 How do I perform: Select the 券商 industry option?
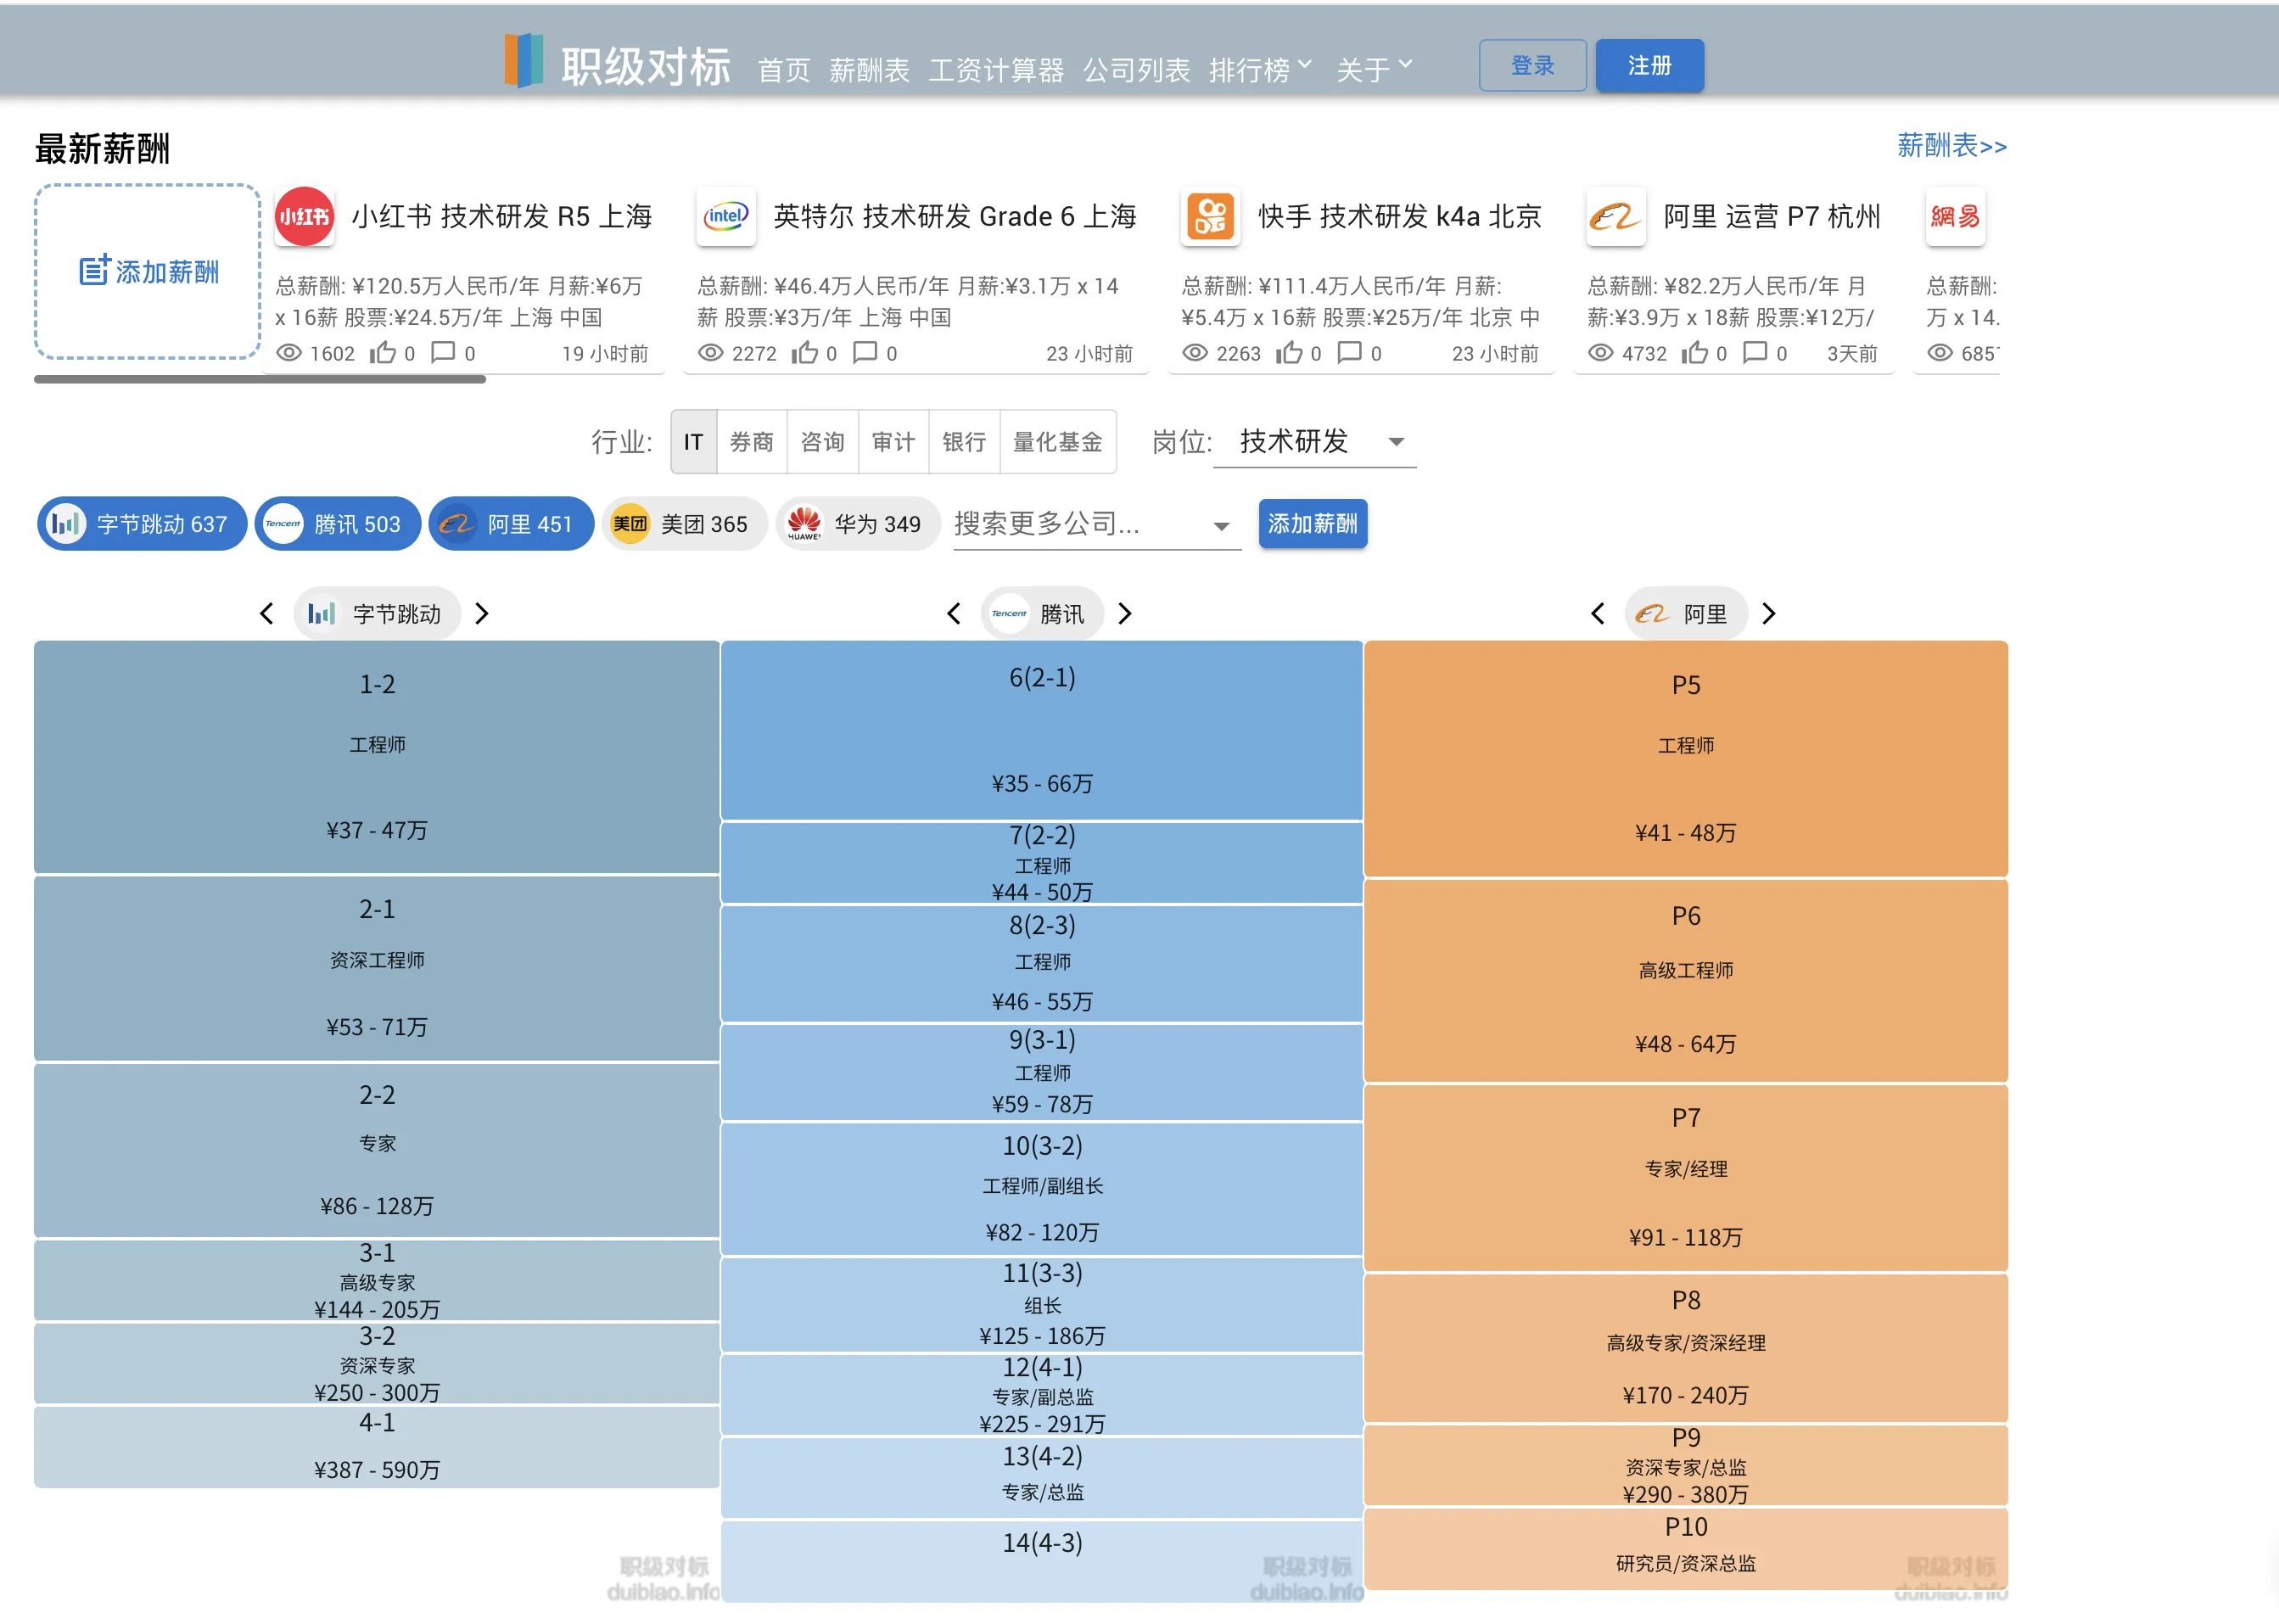point(752,441)
